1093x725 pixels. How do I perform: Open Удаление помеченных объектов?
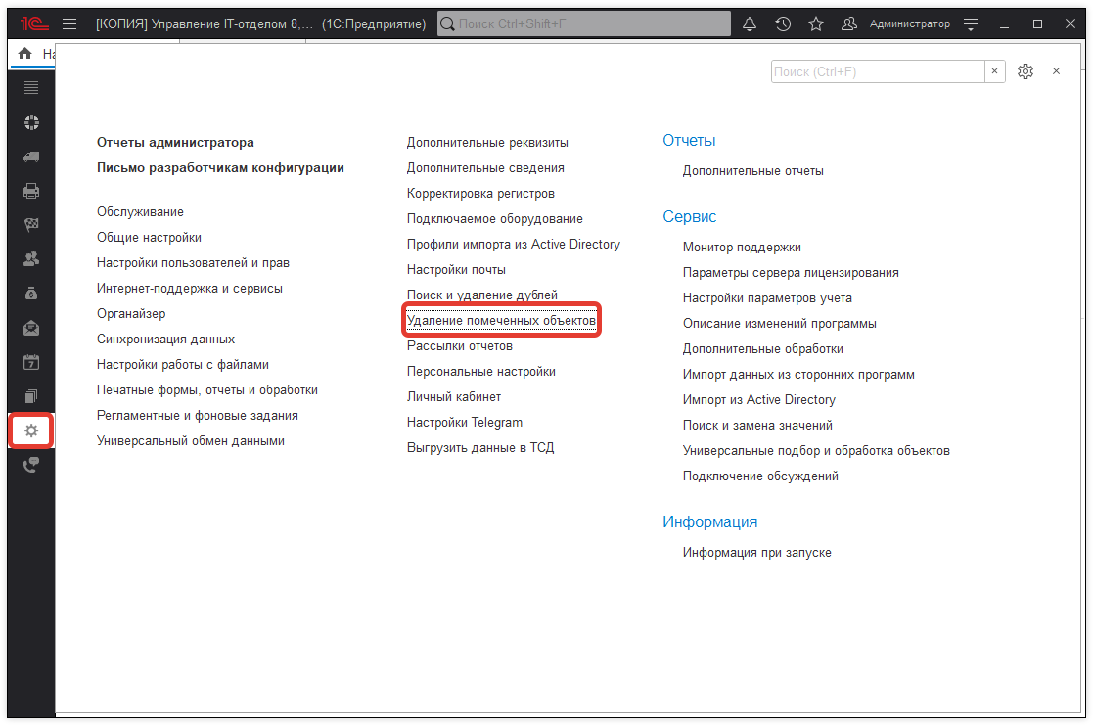501,321
